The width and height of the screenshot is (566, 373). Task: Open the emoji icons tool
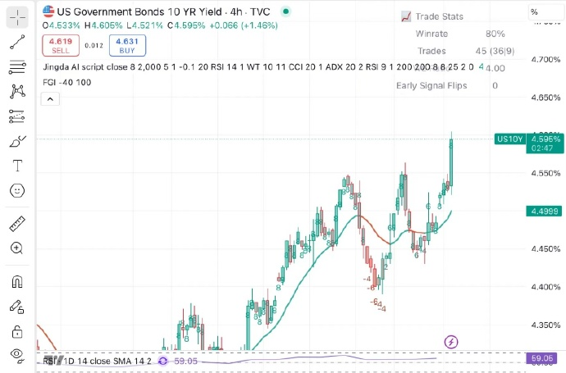[17, 190]
